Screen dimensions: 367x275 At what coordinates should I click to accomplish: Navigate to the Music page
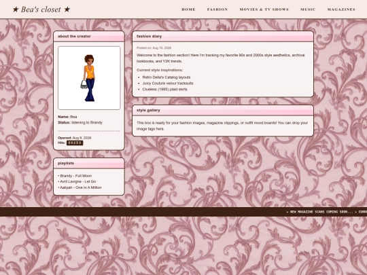308,10
